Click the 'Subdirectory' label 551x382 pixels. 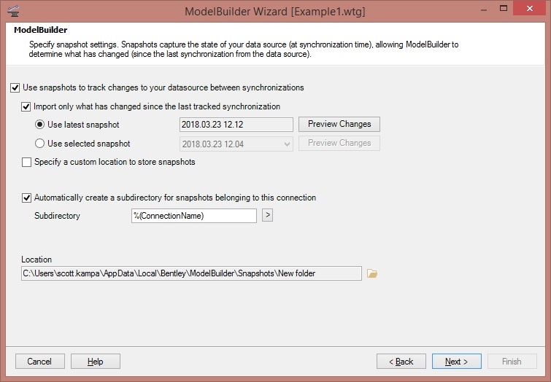click(57, 216)
